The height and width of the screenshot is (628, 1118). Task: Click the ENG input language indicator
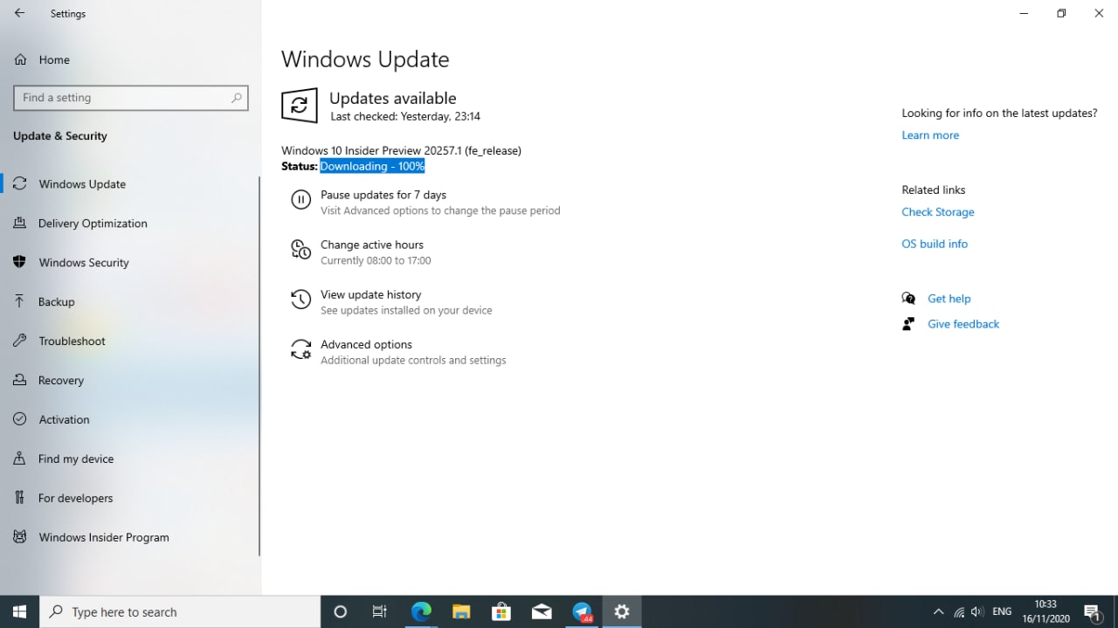tap(1002, 611)
